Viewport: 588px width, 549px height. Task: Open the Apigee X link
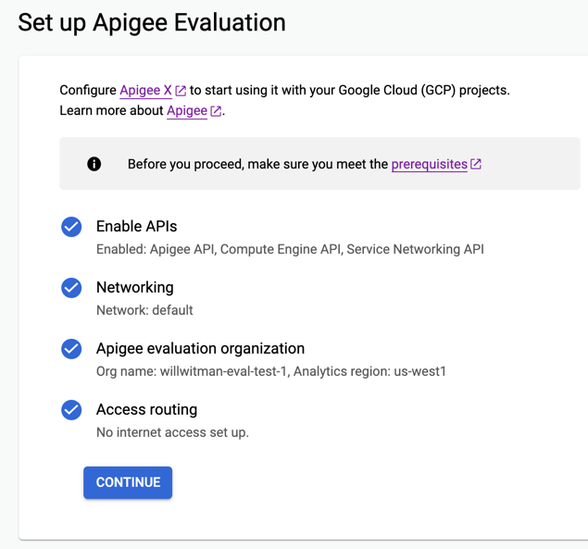pyautogui.click(x=145, y=91)
